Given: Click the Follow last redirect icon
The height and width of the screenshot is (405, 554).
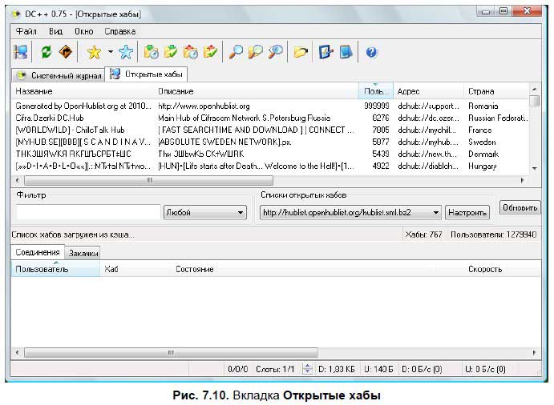Looking at the screenshot, I should pyautogui.click(x=66, y=53).
